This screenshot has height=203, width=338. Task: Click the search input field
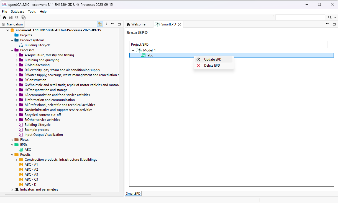click(300, 17)
